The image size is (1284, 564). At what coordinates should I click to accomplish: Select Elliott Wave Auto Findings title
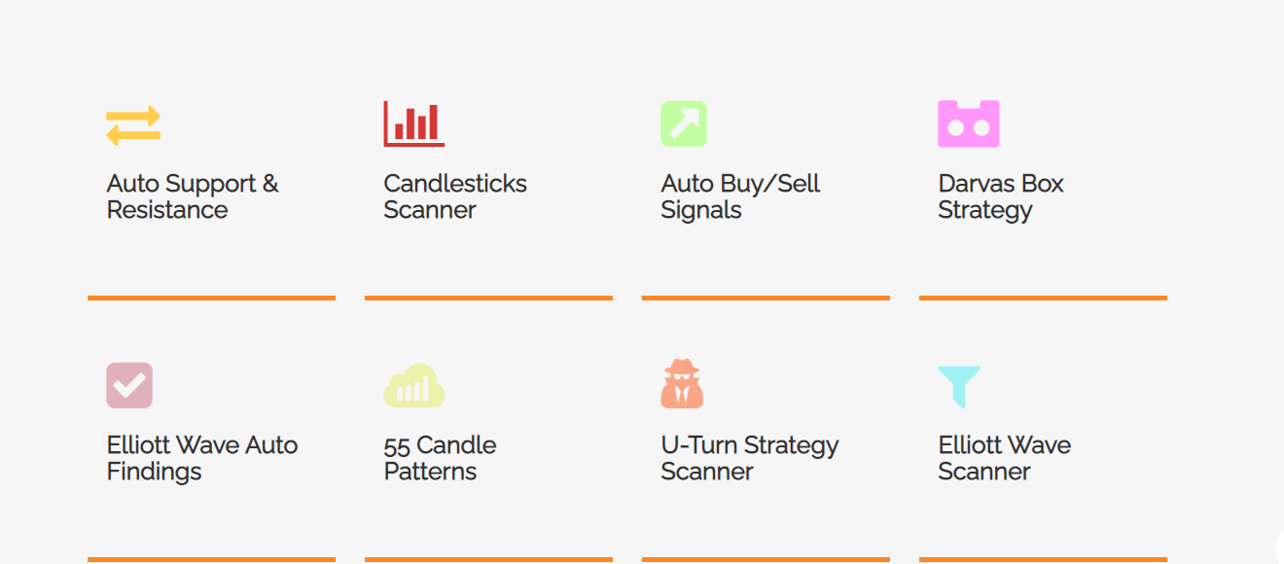point(202,458)
